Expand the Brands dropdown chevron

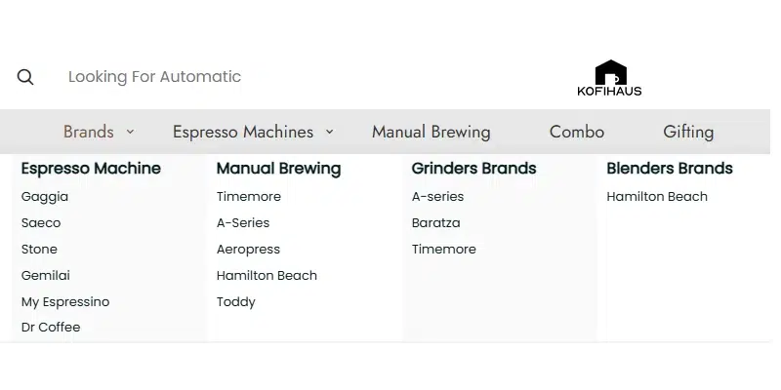130,132
